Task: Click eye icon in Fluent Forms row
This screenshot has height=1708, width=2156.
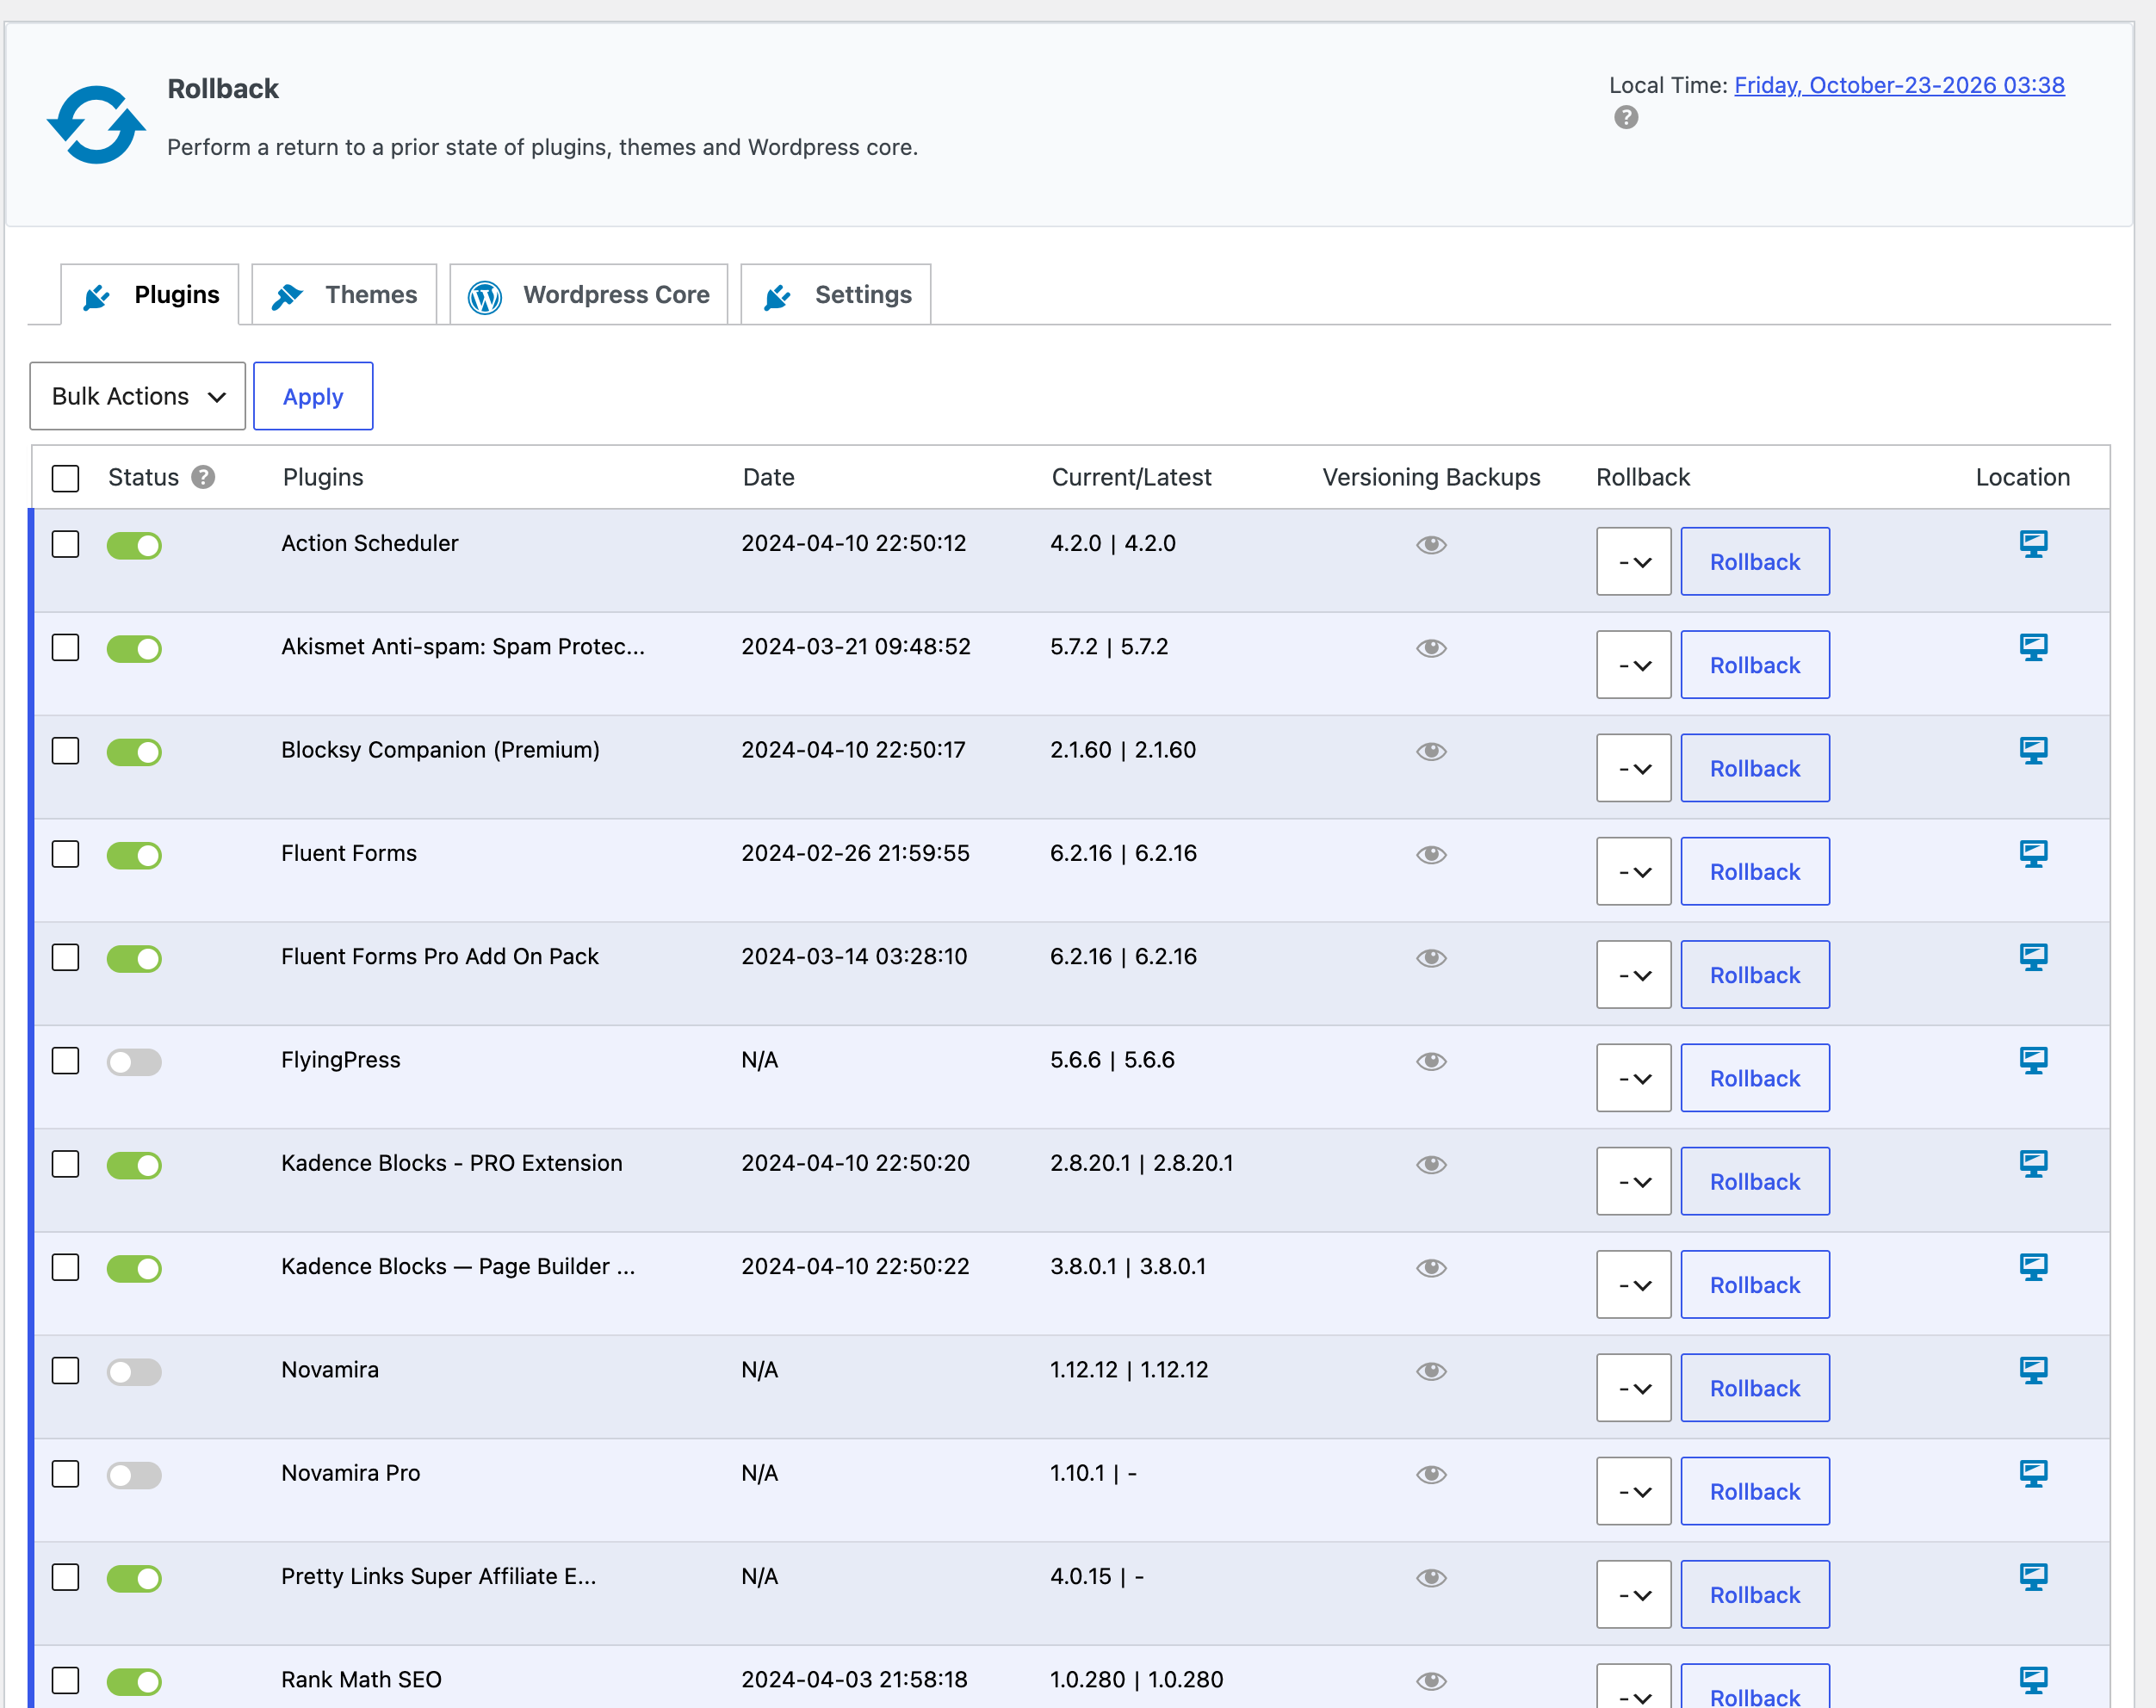Action: 1431,854
